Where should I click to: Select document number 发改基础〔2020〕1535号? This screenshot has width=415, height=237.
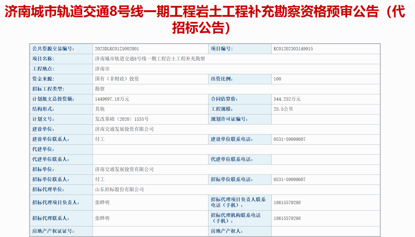pos(122,119)
